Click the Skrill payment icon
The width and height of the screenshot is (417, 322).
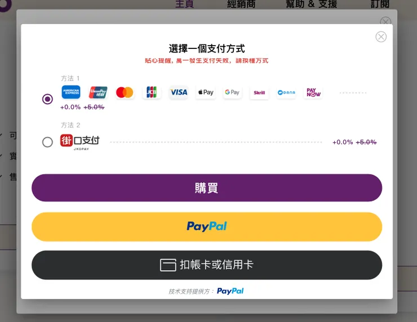coord(259,92)
